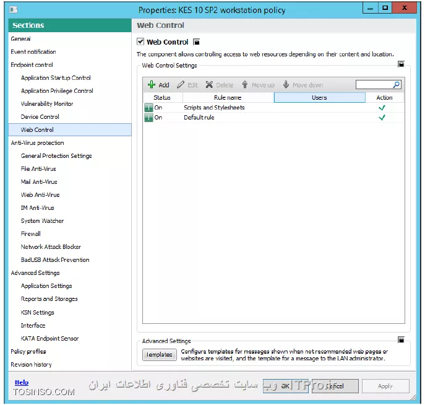This screenshot has width=425, height=405.
Task: Select the Endpoint control section
Action: 32,65
